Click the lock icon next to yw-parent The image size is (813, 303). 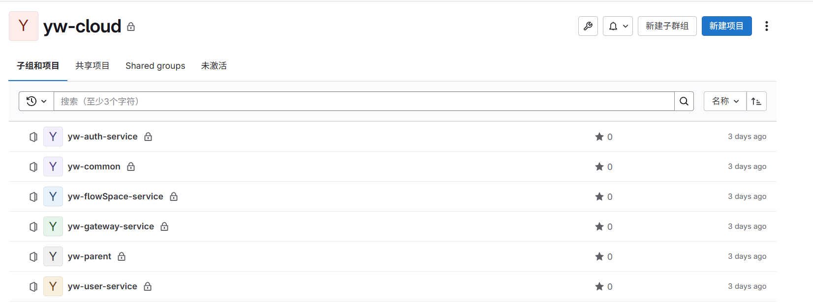pyautogui.click(x=122, y=256)
